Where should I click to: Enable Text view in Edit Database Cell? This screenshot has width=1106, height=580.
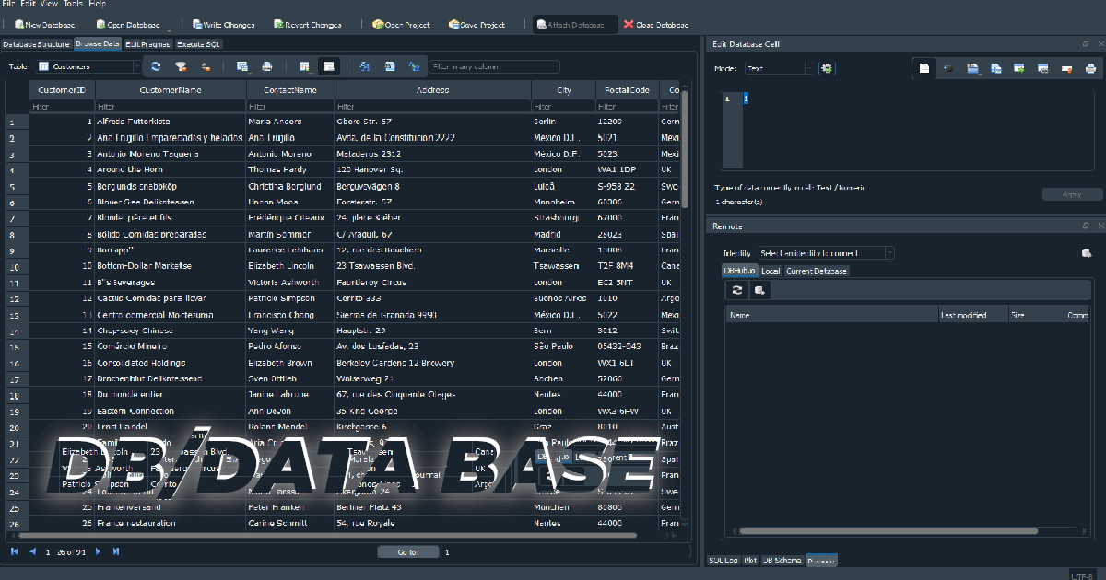point(923,68)
